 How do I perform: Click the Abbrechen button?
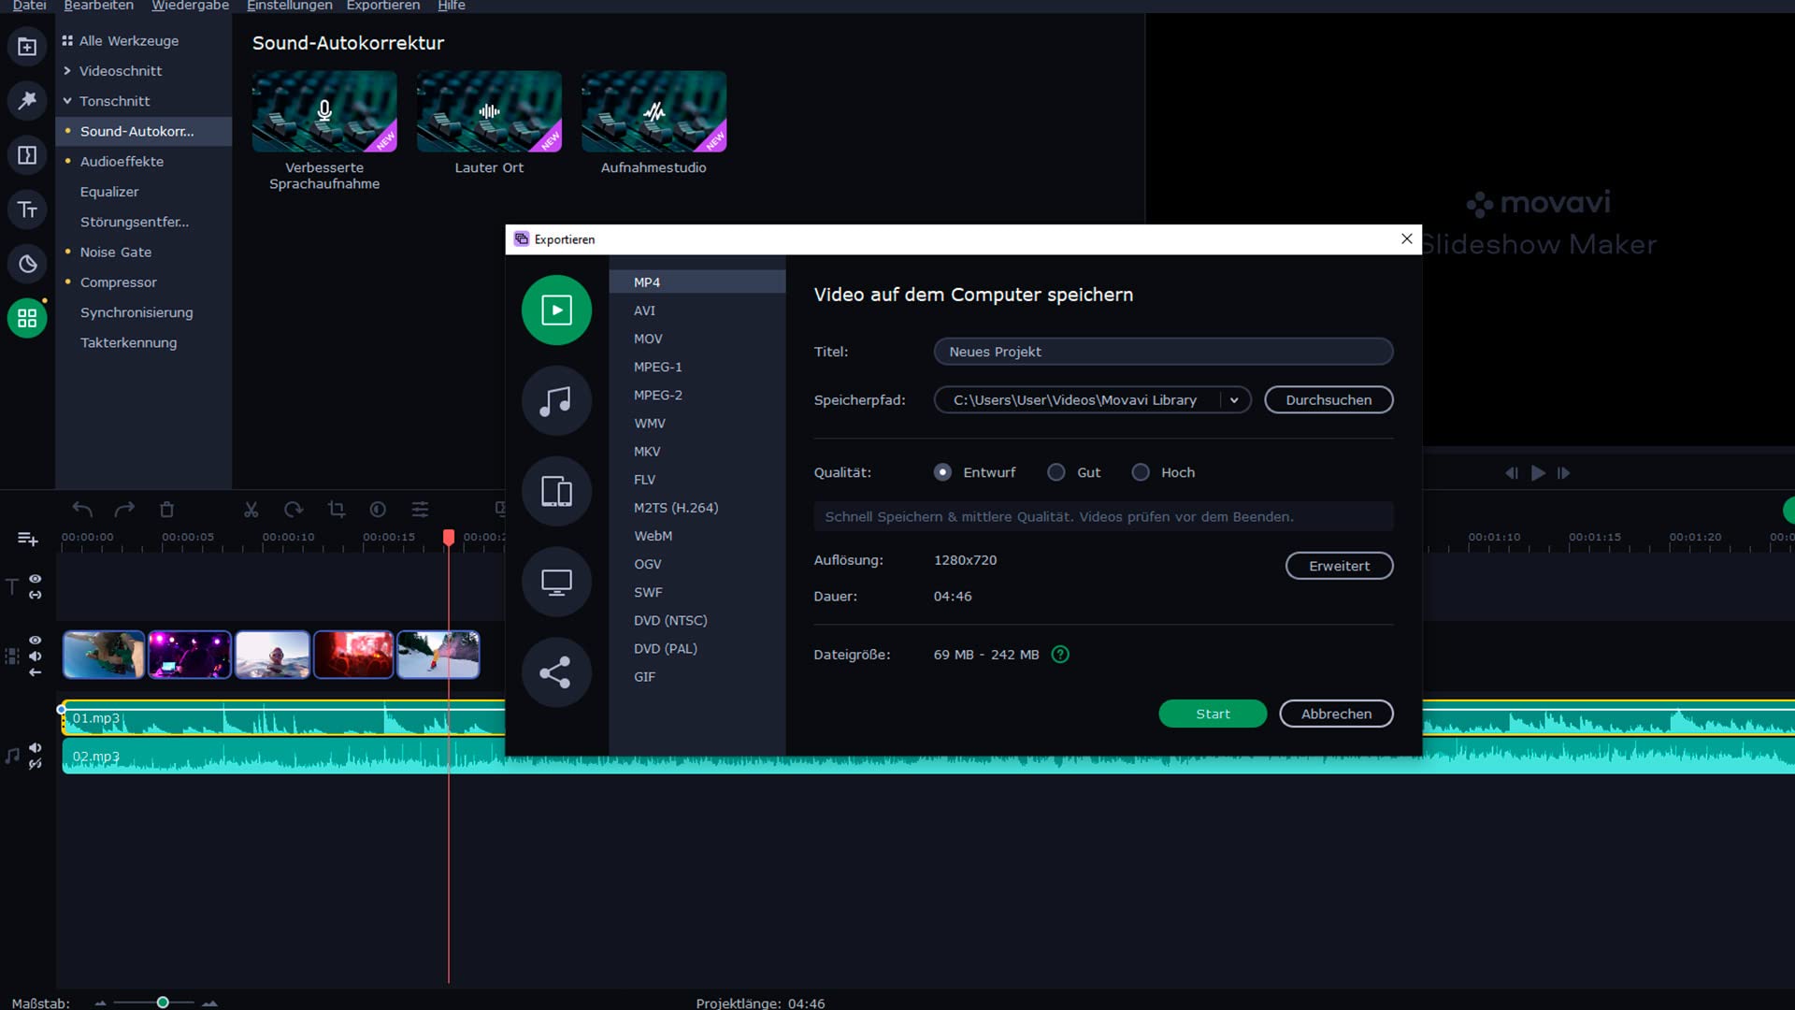click(1336, 714)
